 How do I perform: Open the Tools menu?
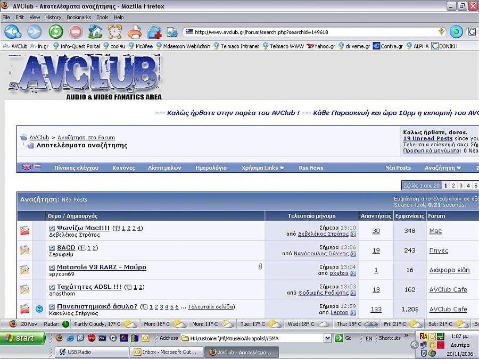[102, 18]
